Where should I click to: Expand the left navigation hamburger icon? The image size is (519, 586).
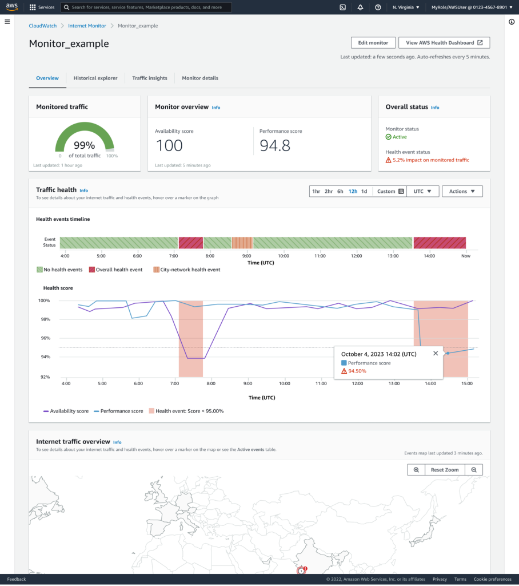pos(7,22)
